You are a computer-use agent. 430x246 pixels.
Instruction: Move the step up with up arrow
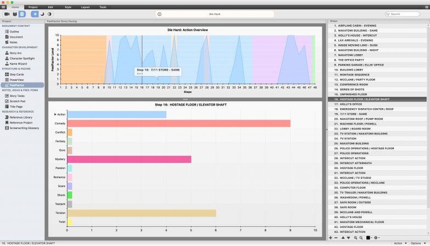click(343, 238)
